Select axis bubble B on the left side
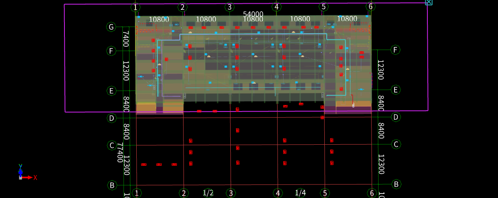Image resolution: width=498 pixels, height=198 pixels. 111,185
